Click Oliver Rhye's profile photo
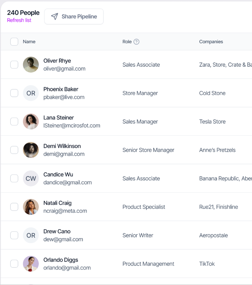Image resolution: width=252 pixels, height=285 pixels. (31, 65)
